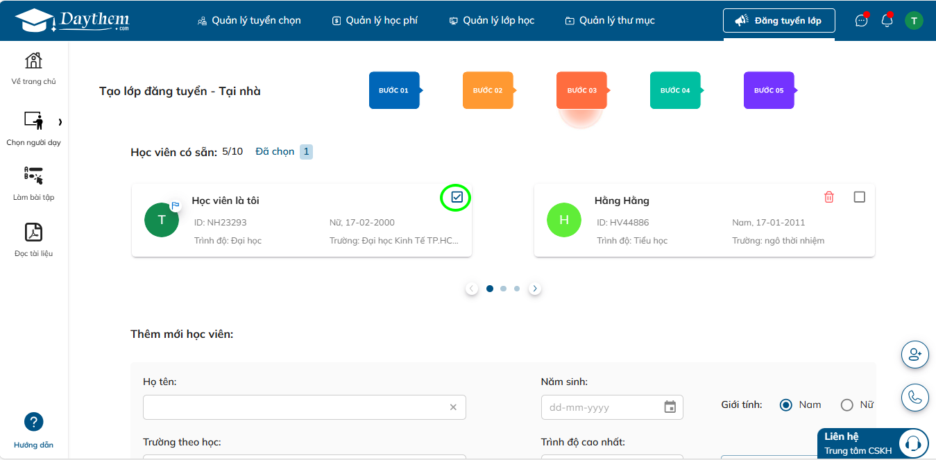The width and height of the screenshot is (936, 460).
Task: Open Quản lý thư mục menu
Action: [x=610, y=20]
